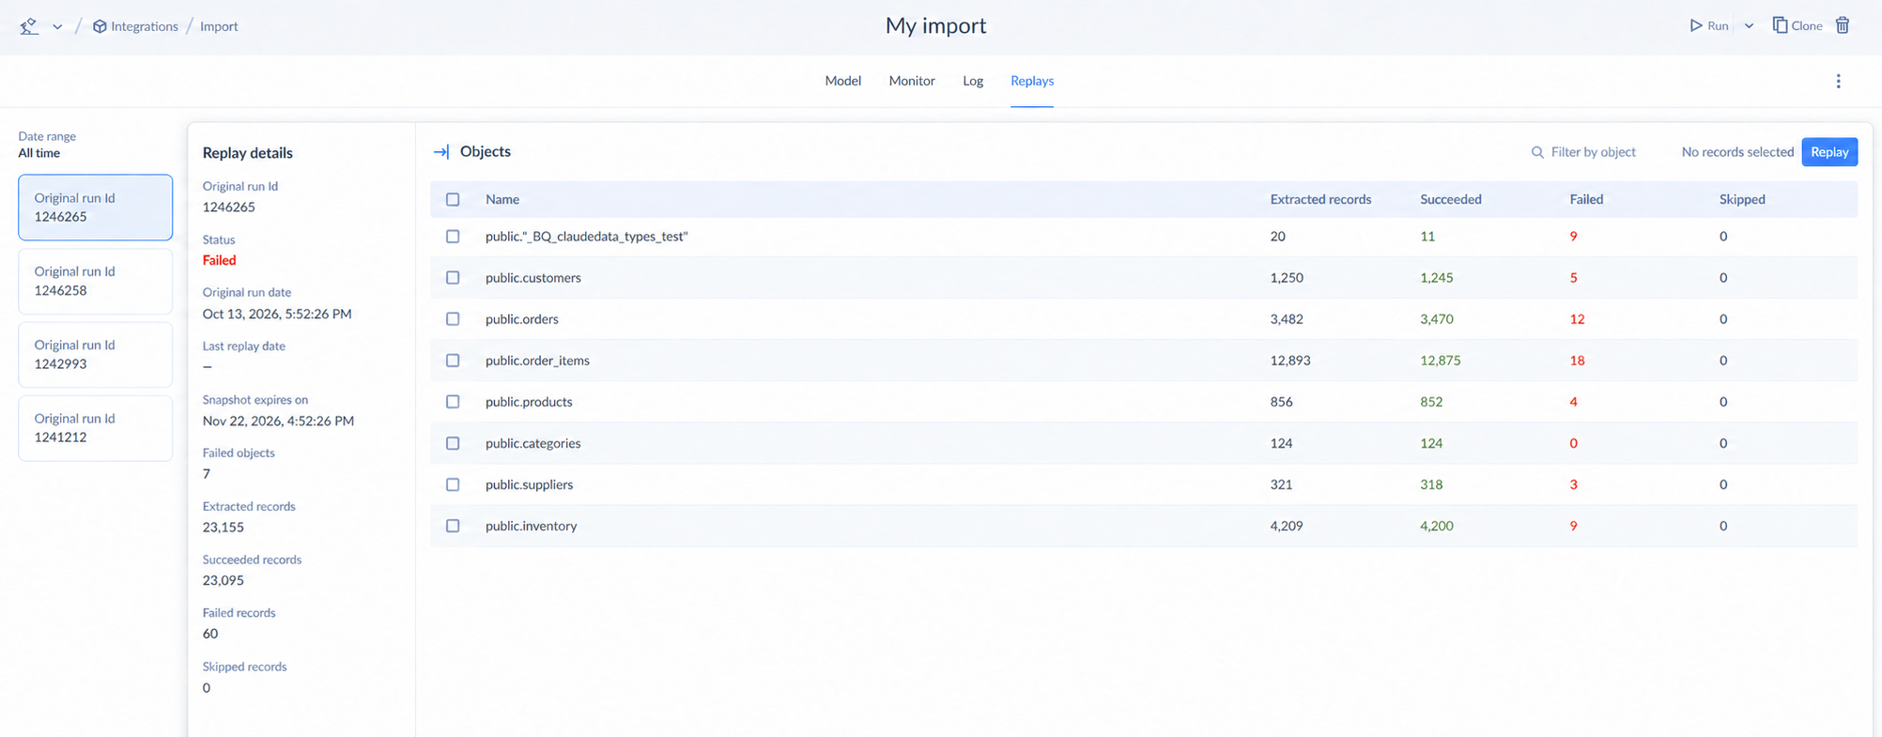Select the Replays tab
This screenshot has height=737, width=1882.
[1032, 81]
